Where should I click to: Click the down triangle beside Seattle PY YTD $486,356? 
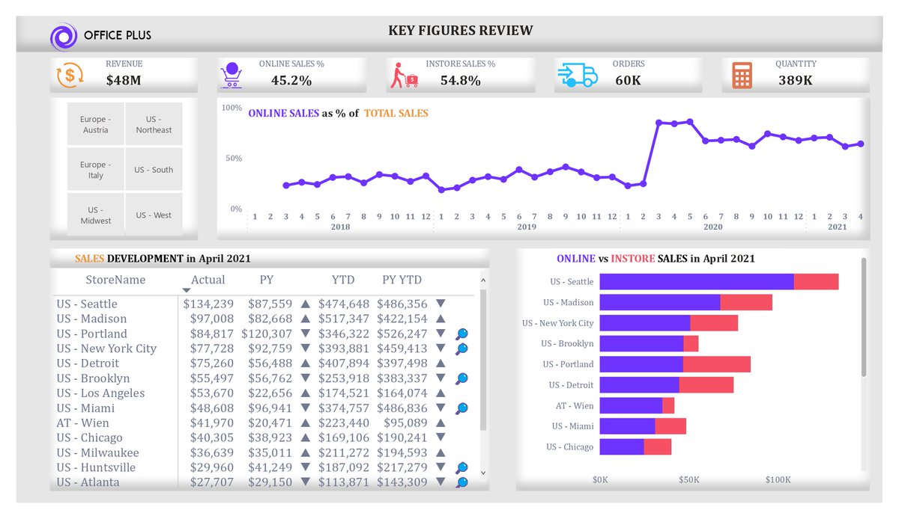441,304
